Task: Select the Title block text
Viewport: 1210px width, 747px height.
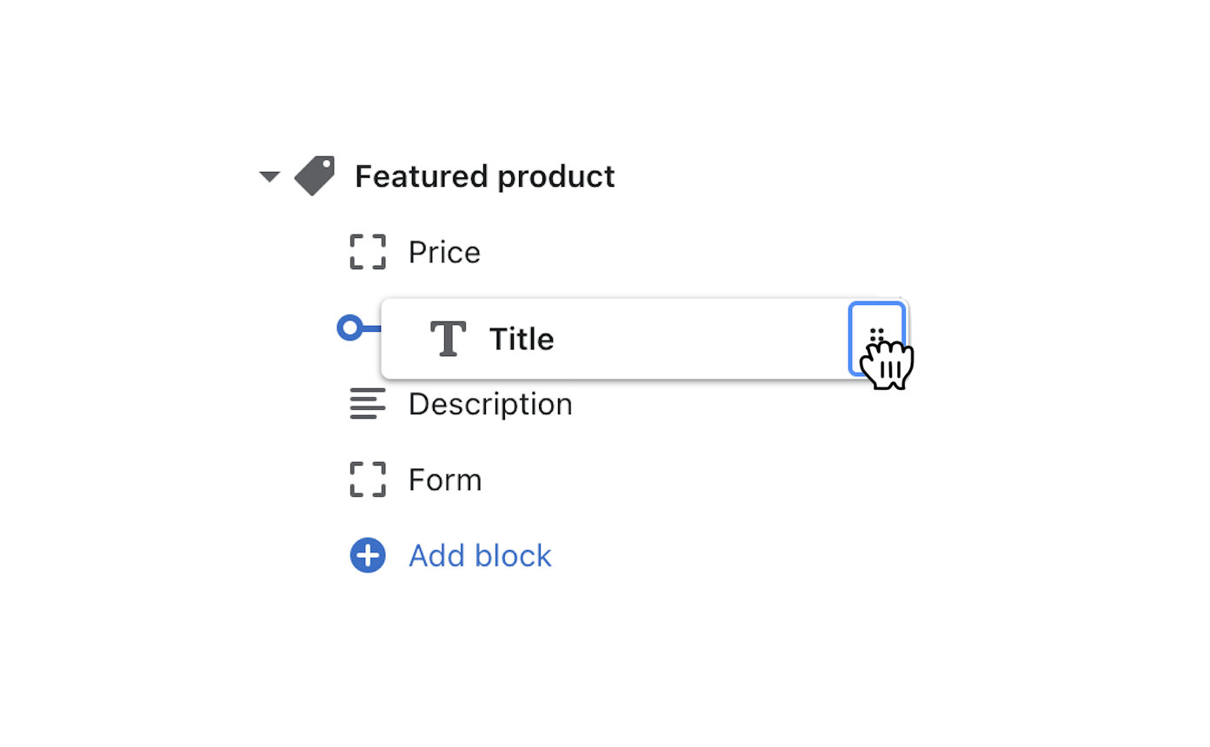Action: tap(522, 339)
